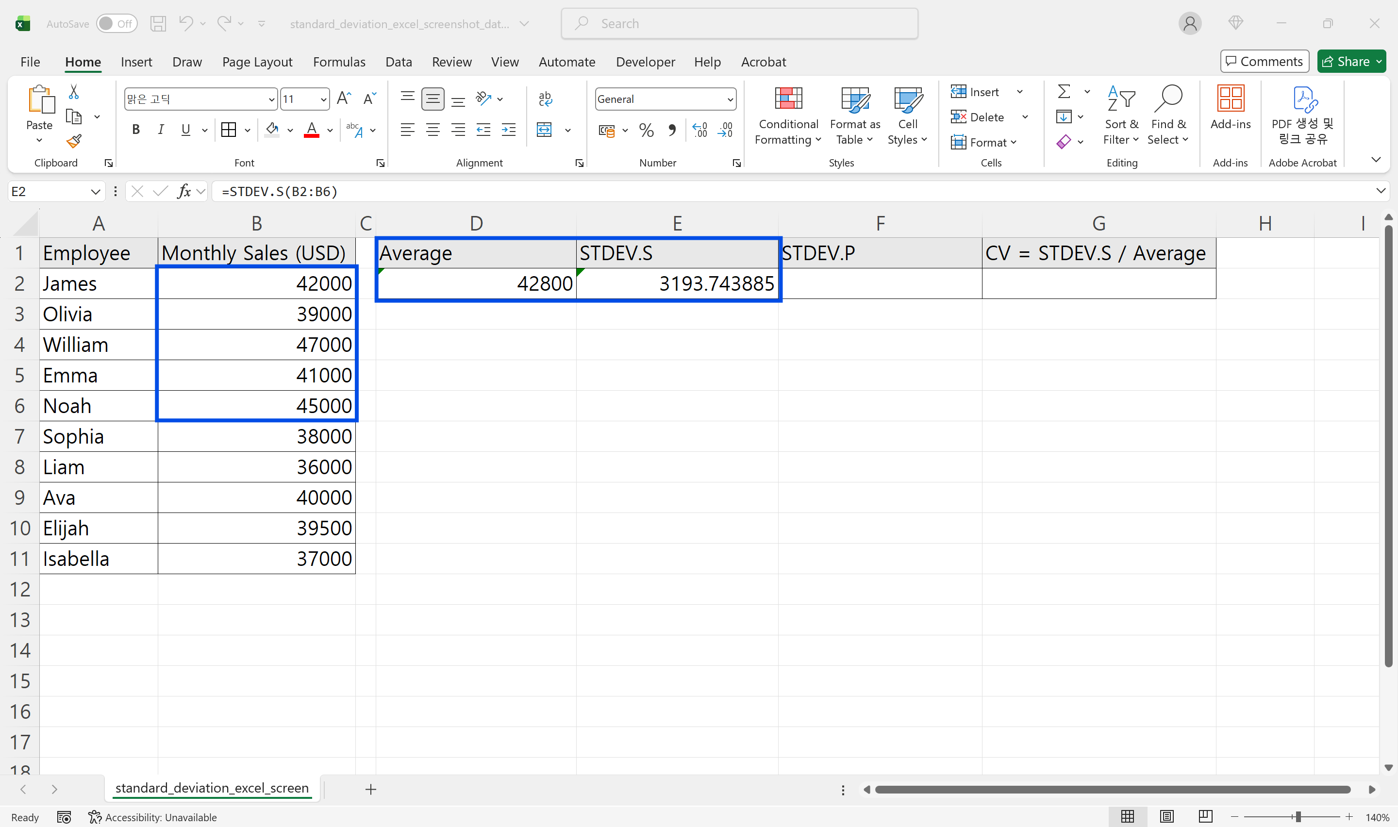Screen dimensions: 1398x827
Task: Click the AutoSum sigma icon
Action: (1064, 92)
